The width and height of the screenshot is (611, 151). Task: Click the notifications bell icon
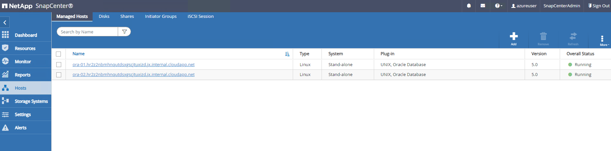coord(469,6)
